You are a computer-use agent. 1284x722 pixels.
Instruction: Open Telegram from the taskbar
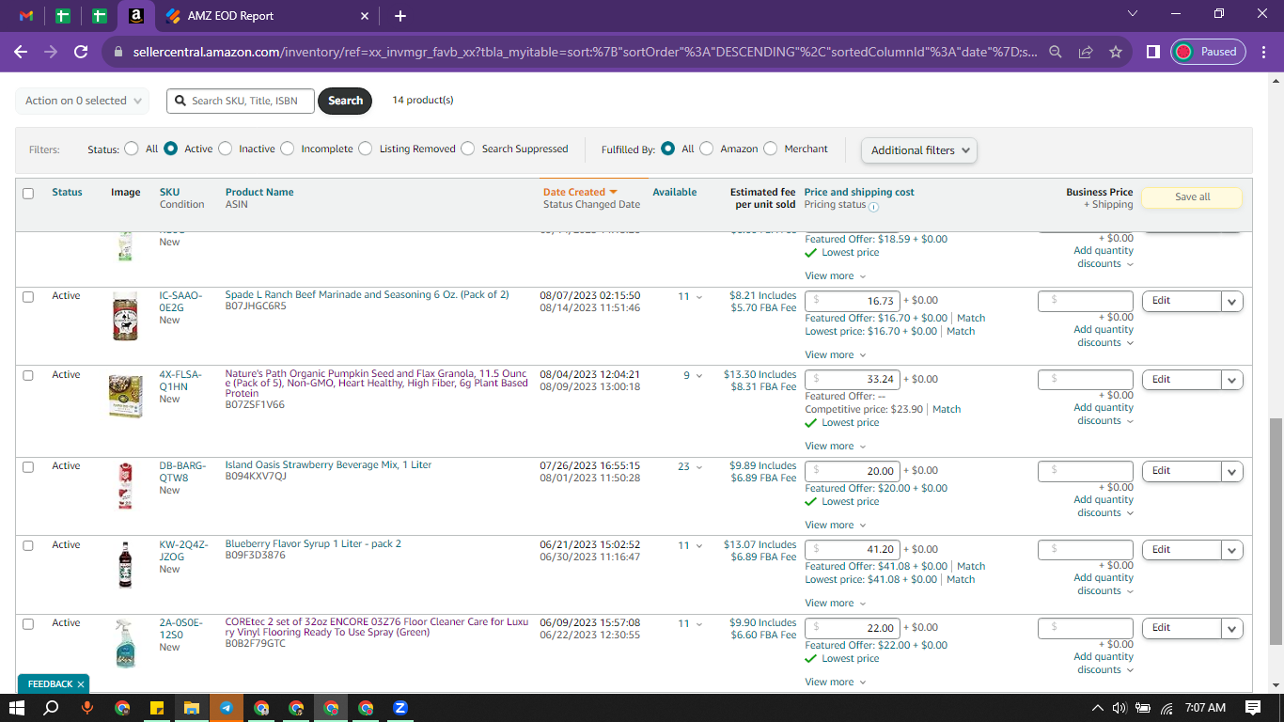click(227, 708)
